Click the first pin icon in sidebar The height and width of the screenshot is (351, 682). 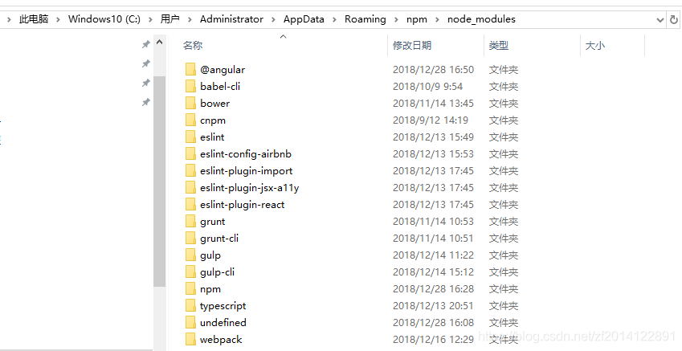coord(145,44)
